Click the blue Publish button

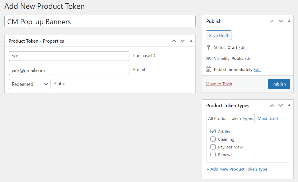pyautogui.click(x=279, y=84)
